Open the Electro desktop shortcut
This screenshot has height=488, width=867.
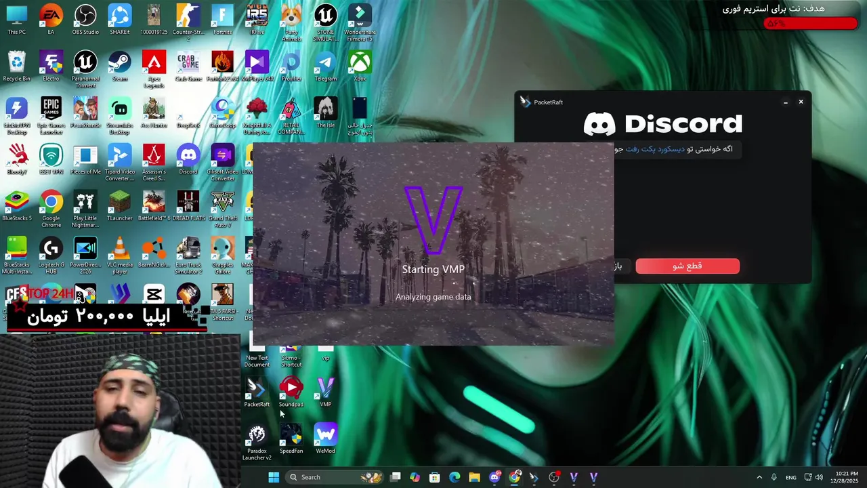point(51,66)
